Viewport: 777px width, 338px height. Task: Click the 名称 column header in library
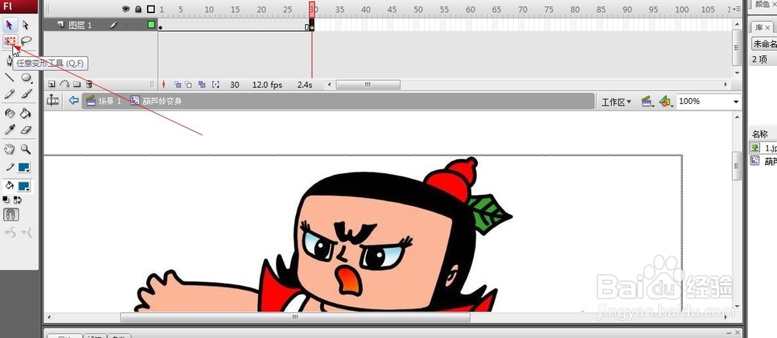(x=760, y=134)
